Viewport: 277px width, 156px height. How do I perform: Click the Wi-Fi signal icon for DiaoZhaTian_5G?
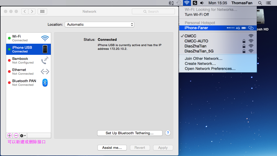[x=251, y=51]
